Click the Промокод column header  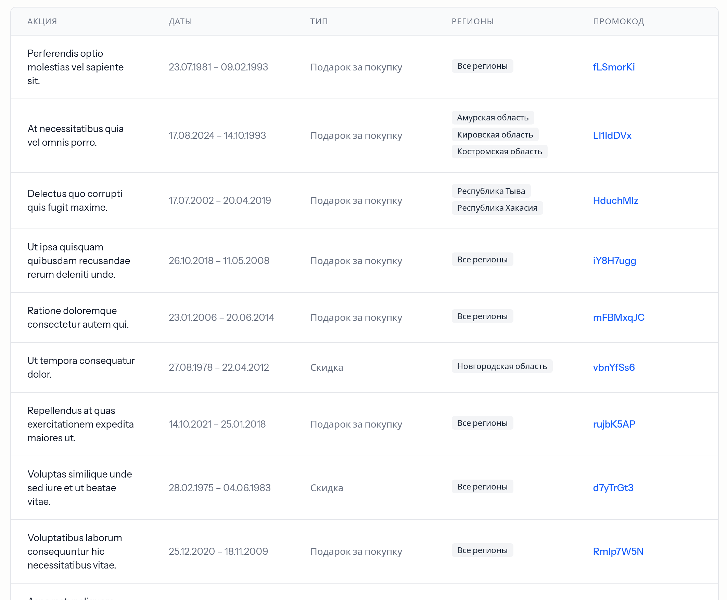click(618, 22)
